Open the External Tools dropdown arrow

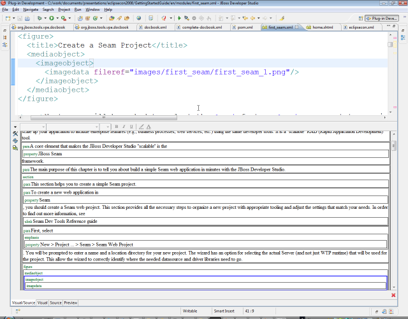69,18
